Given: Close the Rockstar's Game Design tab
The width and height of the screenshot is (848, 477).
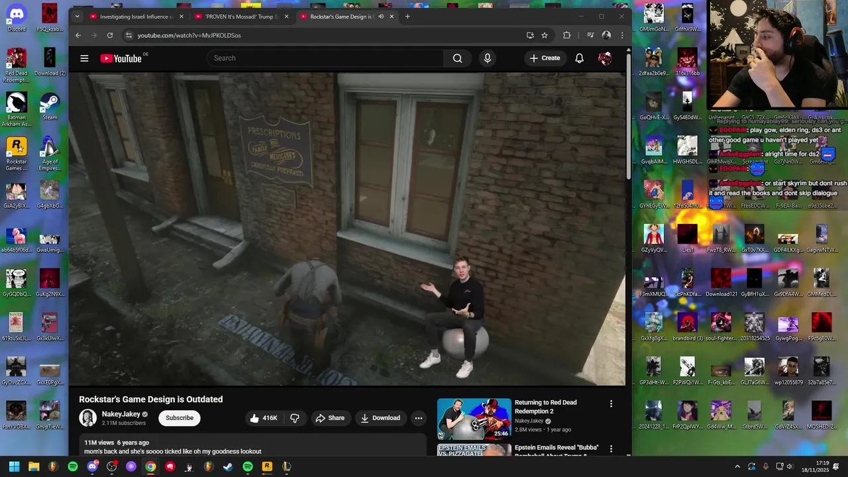Looking at the screenshot, I should point(392,17).
